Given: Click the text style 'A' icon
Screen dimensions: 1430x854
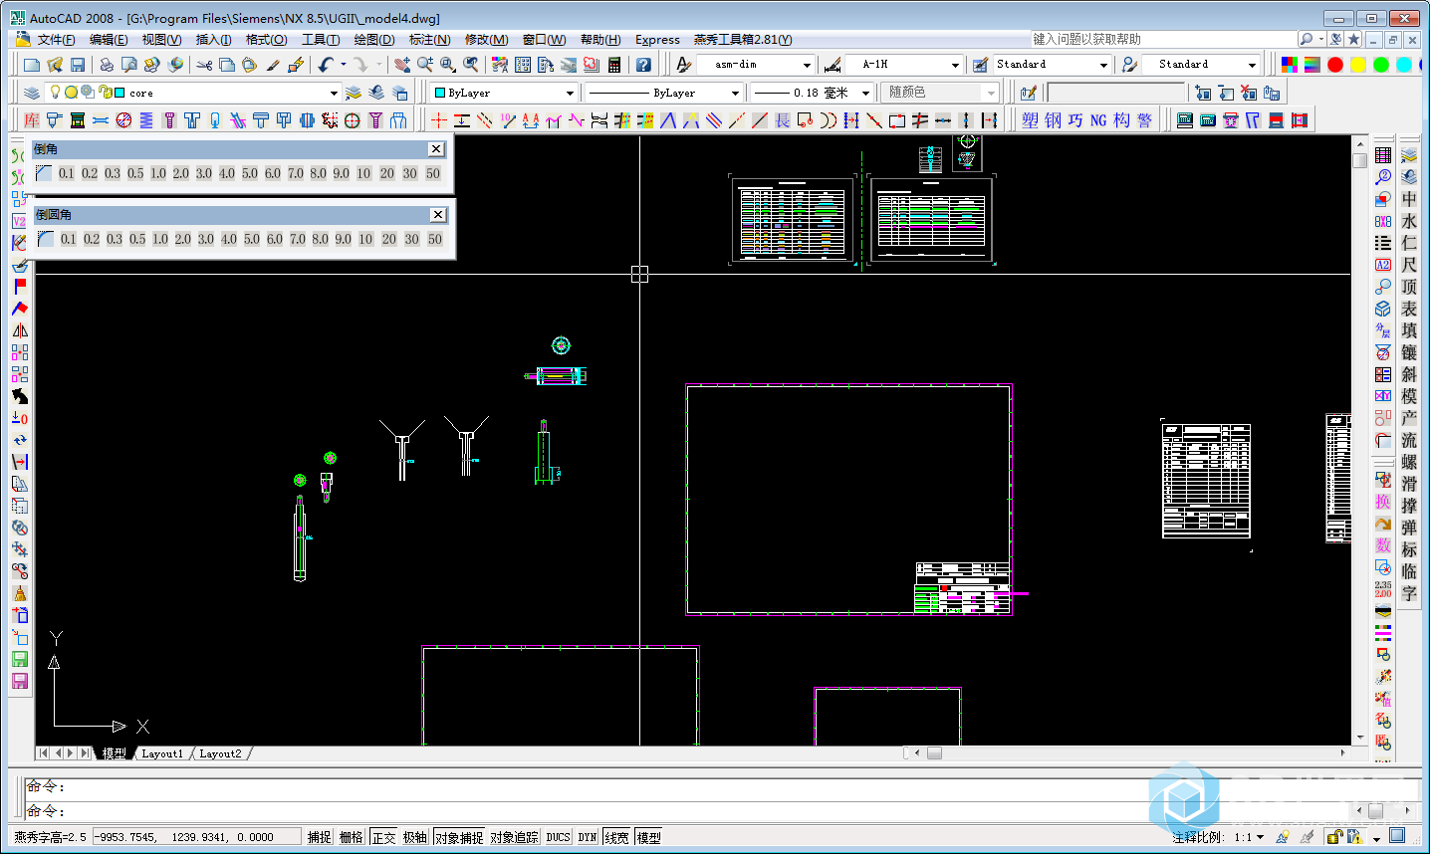Looking at the screenshot, I should (x=683, y=65).
